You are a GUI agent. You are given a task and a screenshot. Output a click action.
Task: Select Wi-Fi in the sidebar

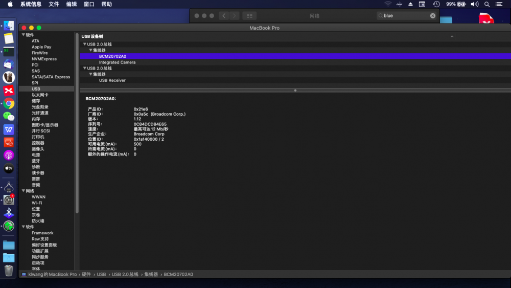tap(37, 203)
